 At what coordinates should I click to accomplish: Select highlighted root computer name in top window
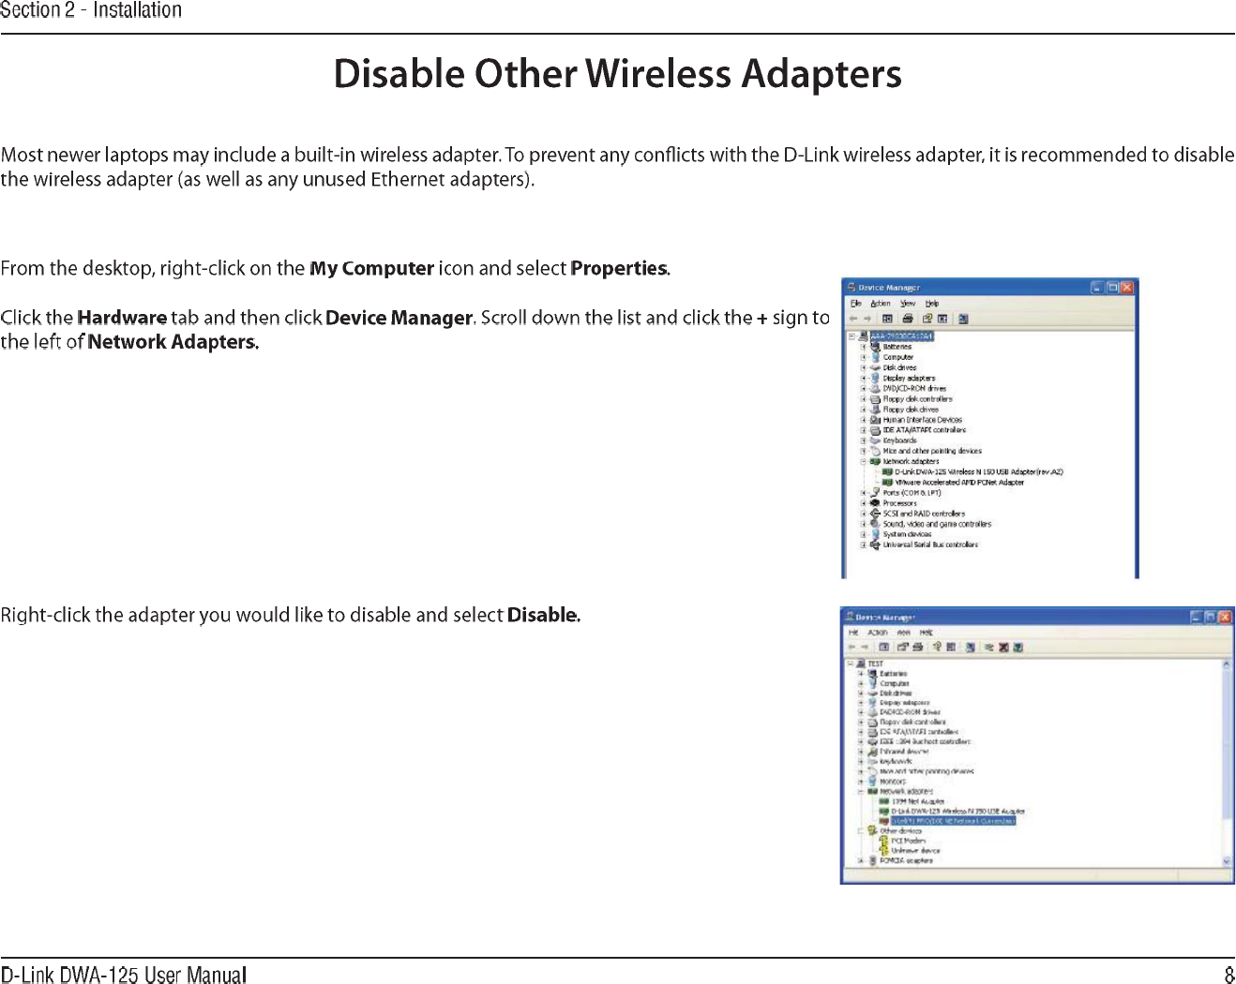point(901,335)
